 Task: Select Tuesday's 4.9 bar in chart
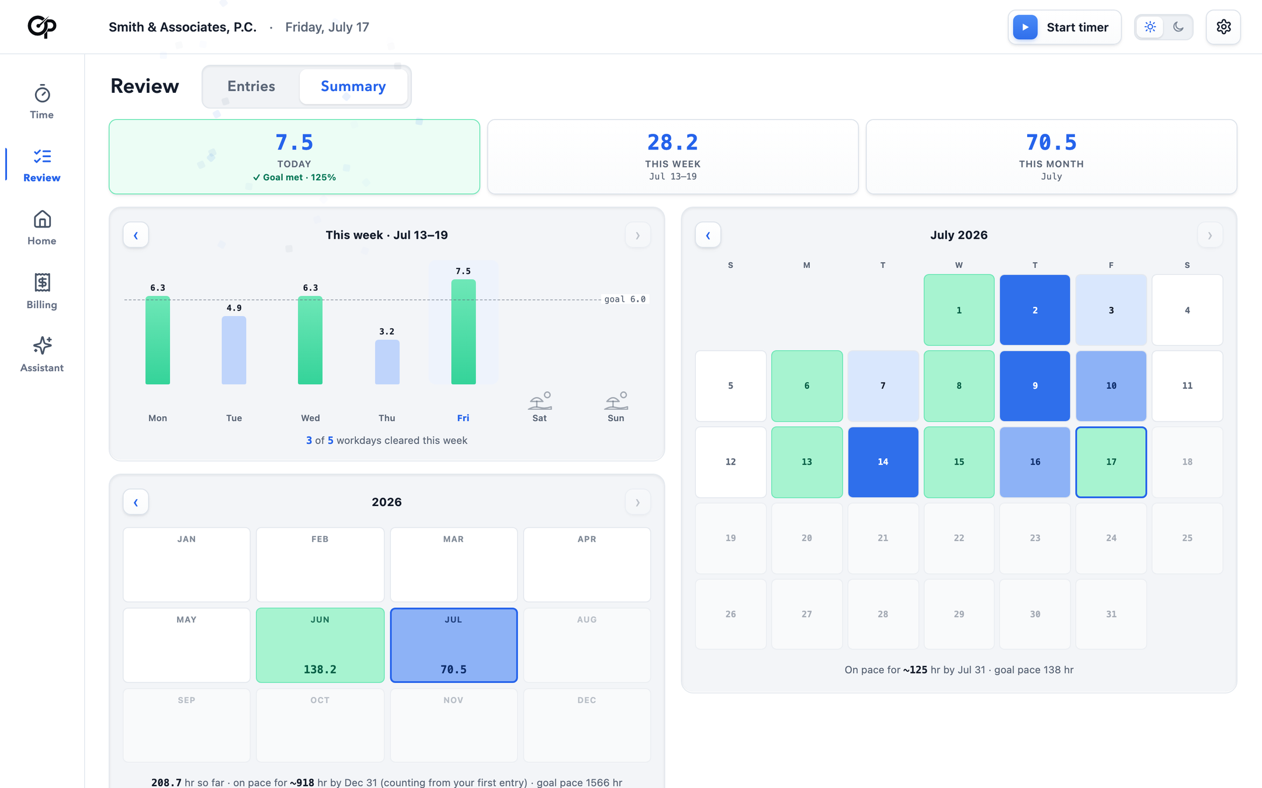point(234,350)
